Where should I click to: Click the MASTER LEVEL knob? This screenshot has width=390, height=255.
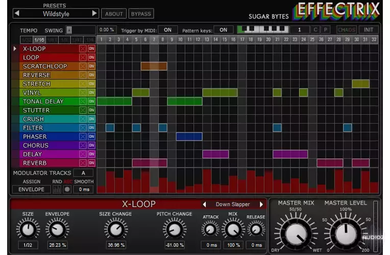(x=346, y=234)
